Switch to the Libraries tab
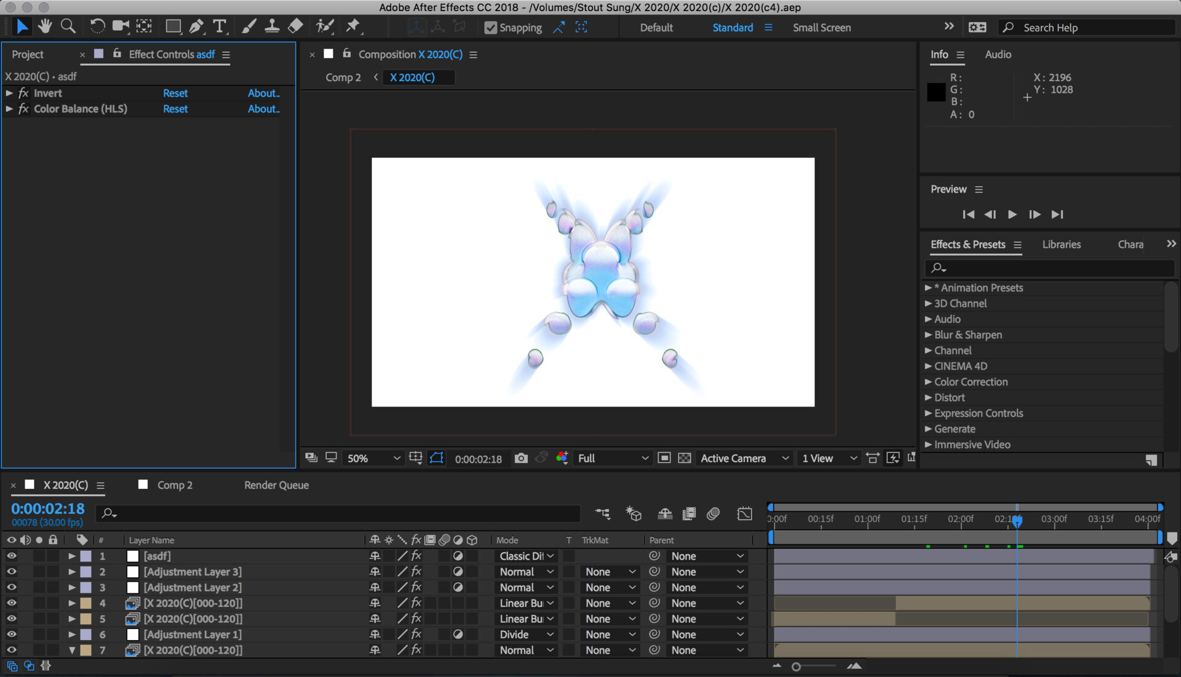This screenshot has height=677, width=1181. (1061, 244)
